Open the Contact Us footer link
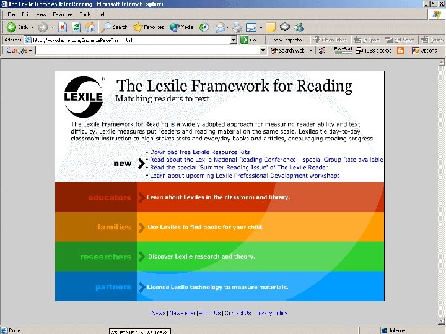This screenshot has height=334, width=446. (x=238, y=313)
